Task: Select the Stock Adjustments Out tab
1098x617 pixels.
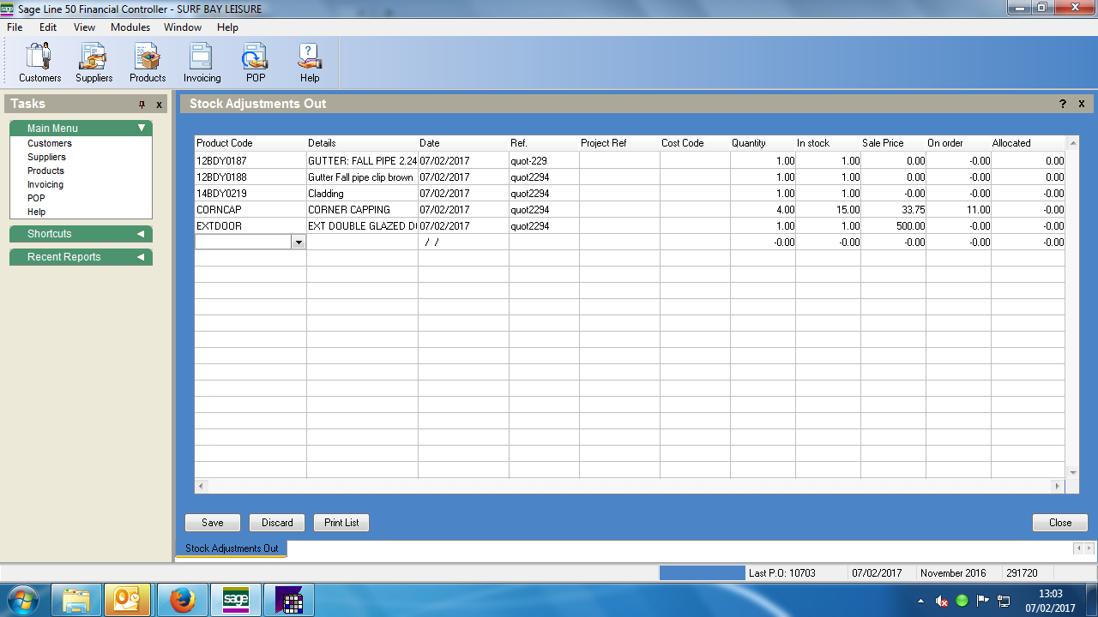Action: point(232,548)
